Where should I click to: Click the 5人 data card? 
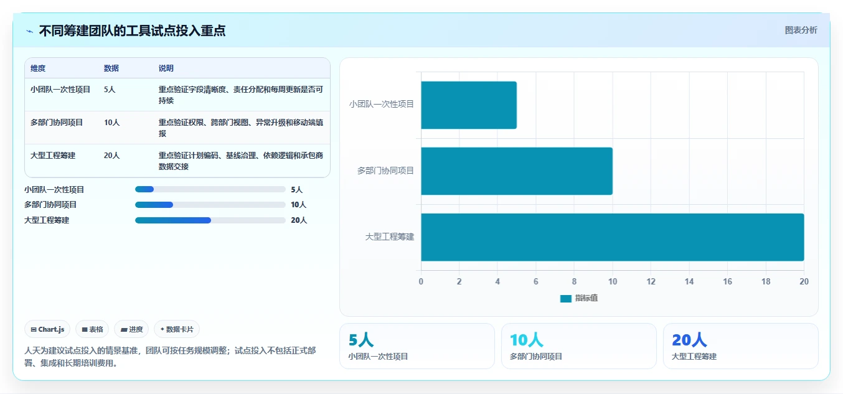pyautogui.click(x=417, y=346)
